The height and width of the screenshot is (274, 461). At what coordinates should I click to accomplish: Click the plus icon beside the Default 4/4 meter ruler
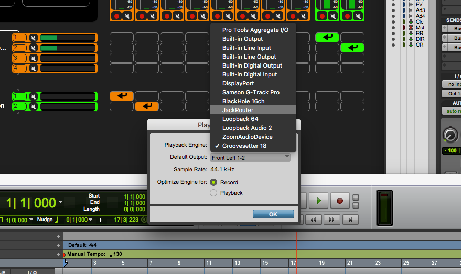pyautogui.click(x=59, y=245)
